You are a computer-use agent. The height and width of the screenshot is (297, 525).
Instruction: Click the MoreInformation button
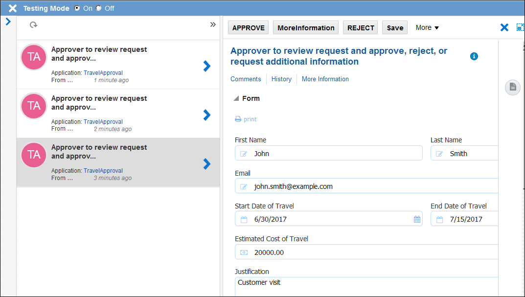coord(306,28)
